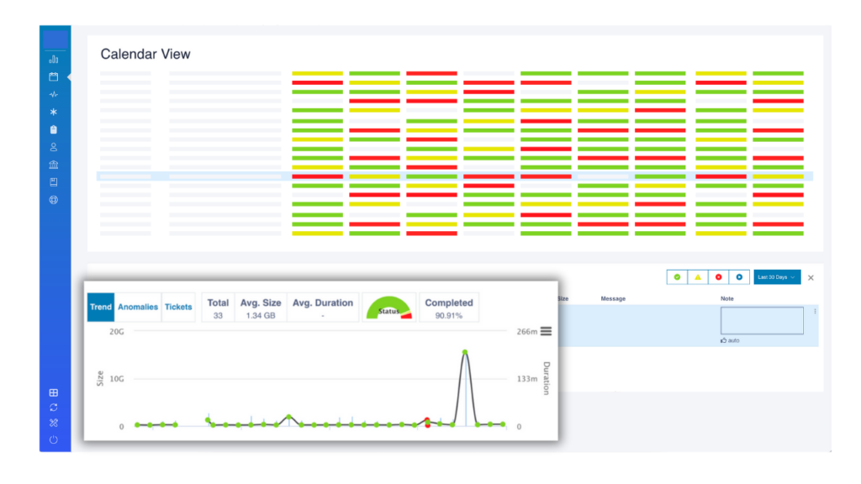
Task: Switch to the Anomalies tab
Action: click(138, 307)
